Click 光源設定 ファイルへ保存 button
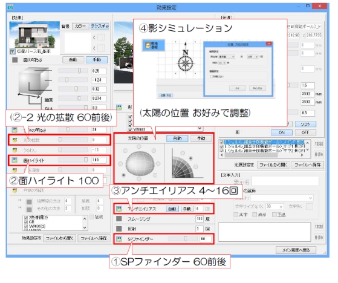Viewport: 338px width, 283px height. [308, 165]
